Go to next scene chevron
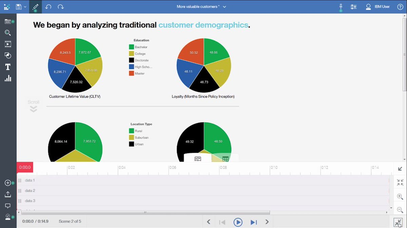Screen dimensions: 407x228 point(267,222)
